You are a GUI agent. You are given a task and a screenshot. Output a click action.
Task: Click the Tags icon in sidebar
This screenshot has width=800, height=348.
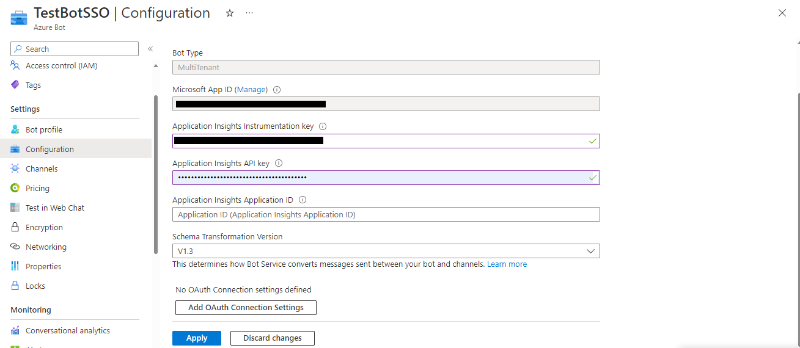click(15, 85)
